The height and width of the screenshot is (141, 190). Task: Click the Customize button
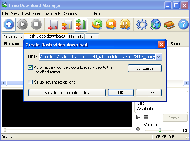(145, 68)
